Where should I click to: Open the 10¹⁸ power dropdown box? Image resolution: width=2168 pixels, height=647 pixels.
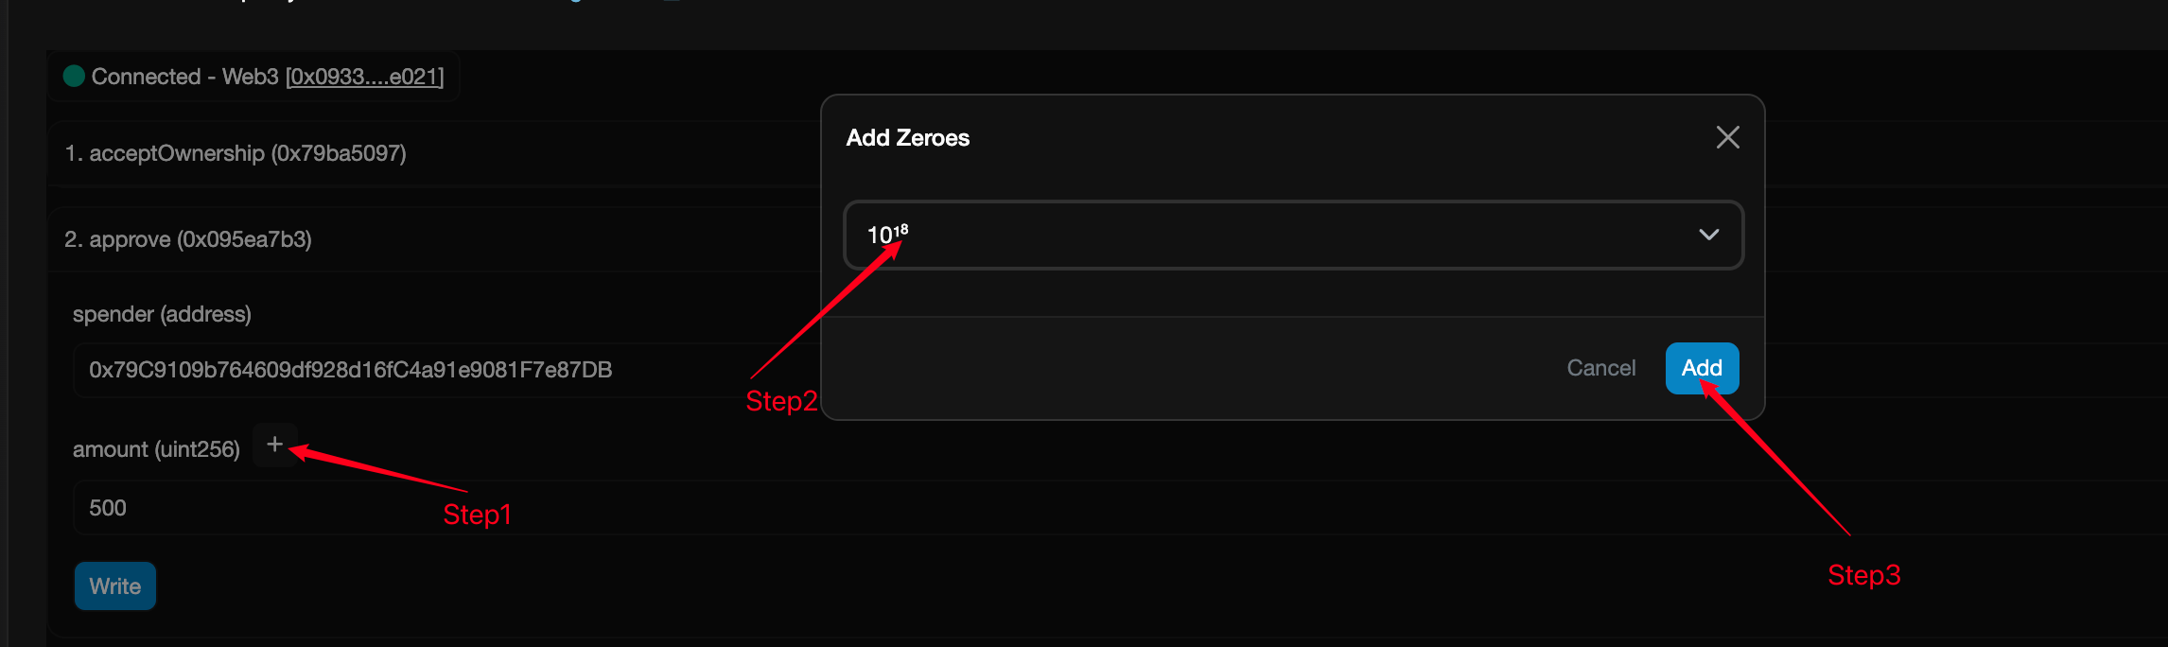1293,235
